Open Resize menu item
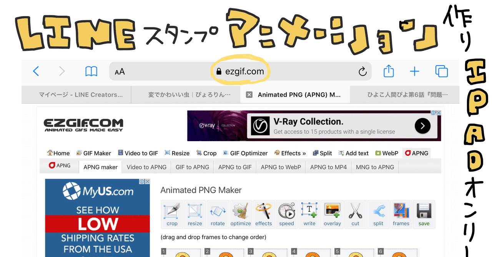This screenshot has width=492, height=257. pos(177,153)
